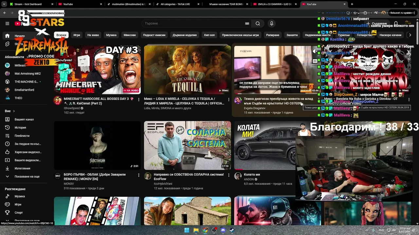Play the Minecraft Hardcore Day 3 thumbnail
419x235 pixels.
coord(97,70)
